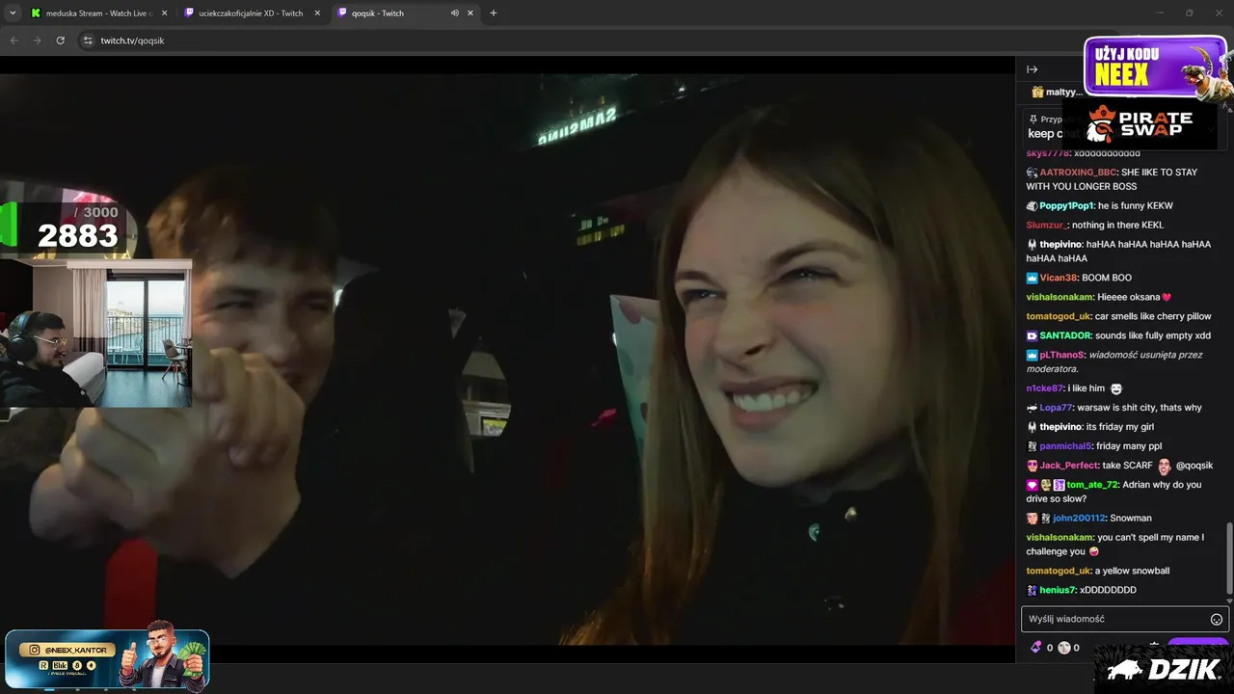The height and width of the screenshot is (694, 1234).
Task: Click 'nothing in there KEKL' message
Action: pos(1117,226)
